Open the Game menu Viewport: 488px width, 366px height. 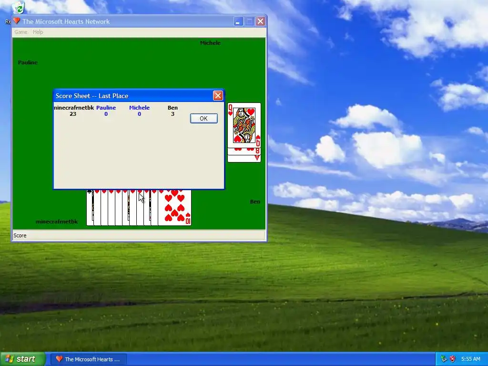[x=21, y=32]
